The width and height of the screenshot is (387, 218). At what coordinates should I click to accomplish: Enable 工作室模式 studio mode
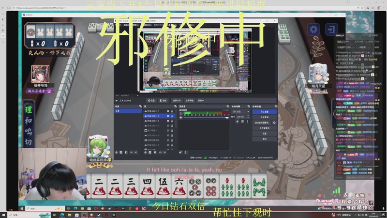[265, 128]
